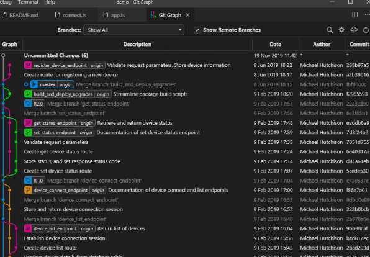
Task: Click the Uncommitted Changes graph node
Action: pyautogui.click(x=3, y=55)
